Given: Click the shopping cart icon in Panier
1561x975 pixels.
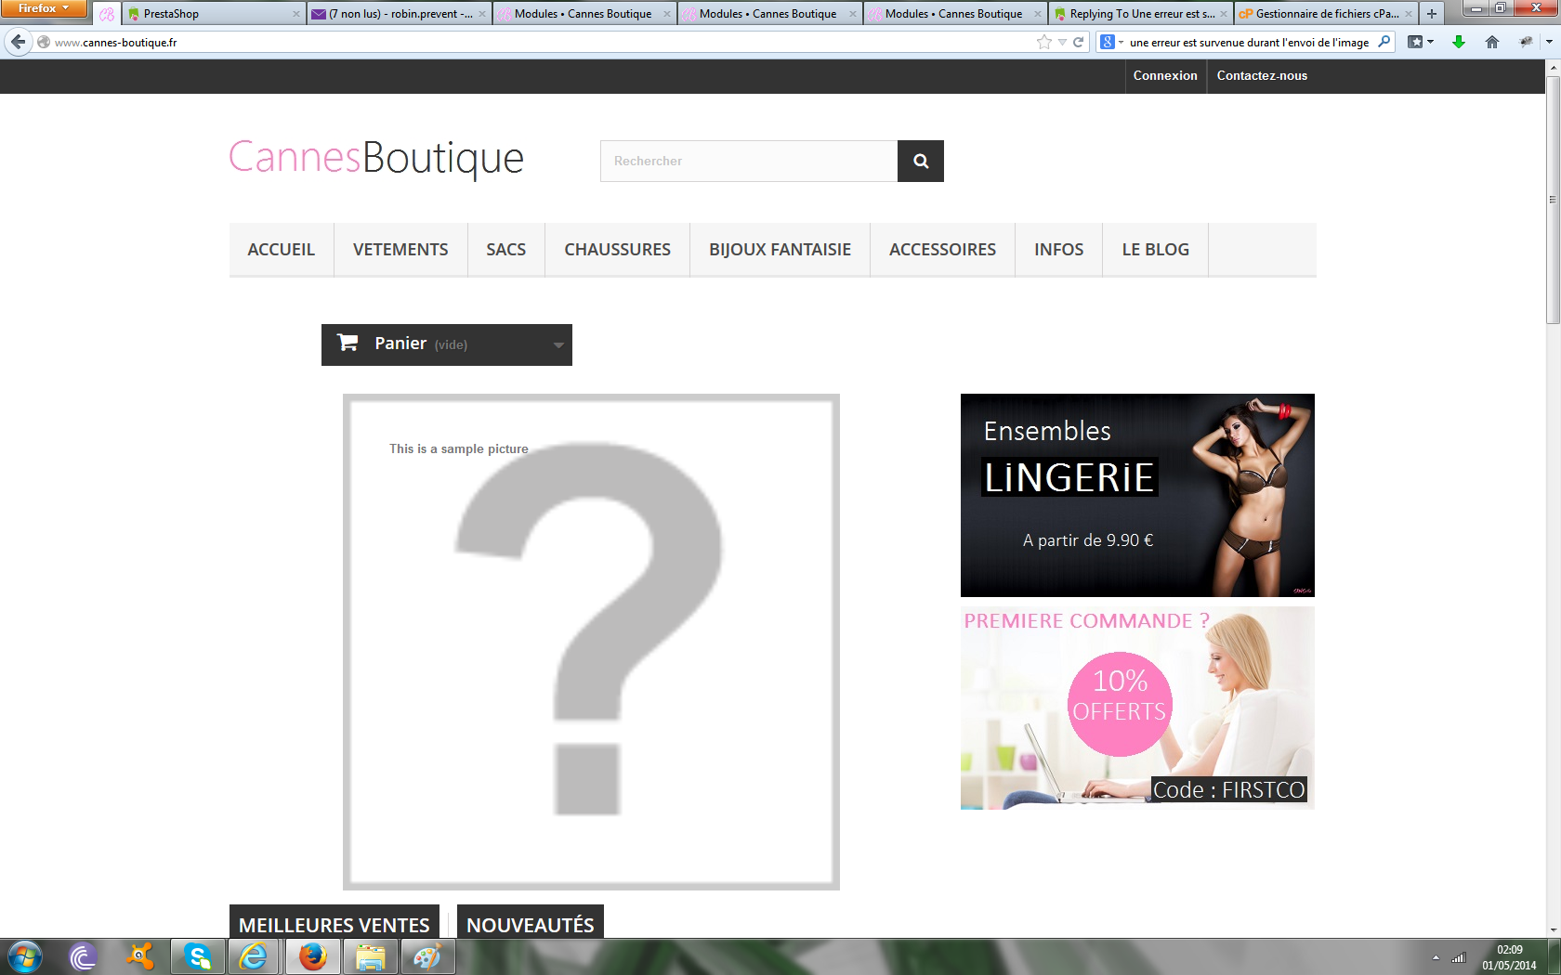Looking at the screenshot, I should [348, 343].
